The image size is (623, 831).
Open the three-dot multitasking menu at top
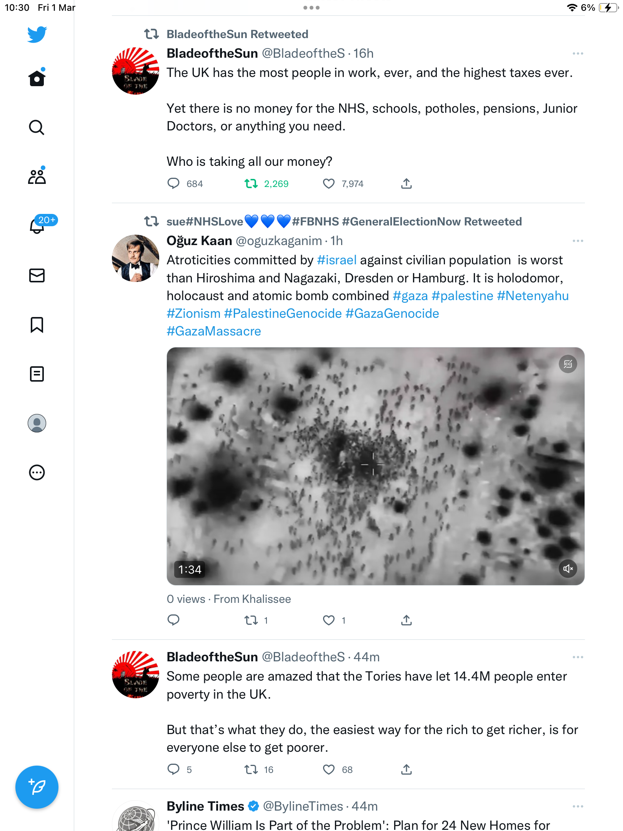coord(311,8)
